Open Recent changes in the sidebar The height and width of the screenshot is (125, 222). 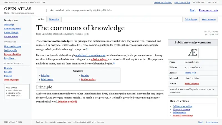11,32
